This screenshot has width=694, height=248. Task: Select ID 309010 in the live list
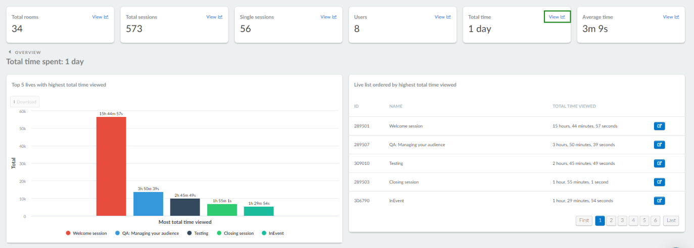pyautogui.click(x=362, y=163)
